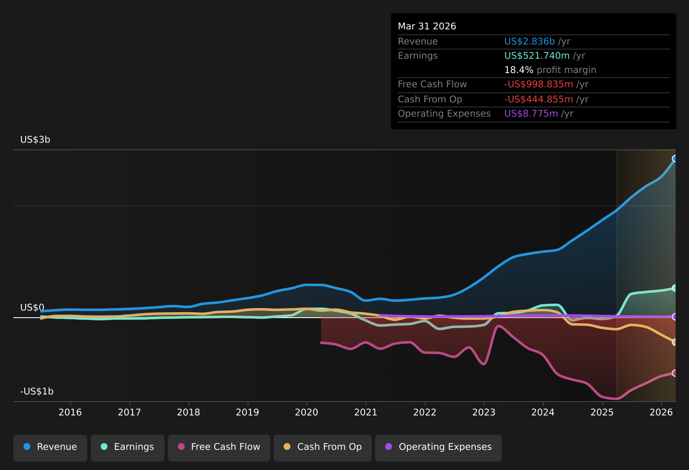Click the 2020 x-axis label
This screenshot has height=470, width=689.
[x=307, y=413]
